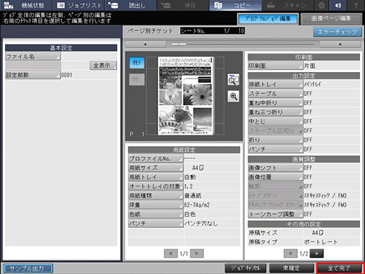
Task: Click the globe icon in top bar
Action: pos(321,5)
